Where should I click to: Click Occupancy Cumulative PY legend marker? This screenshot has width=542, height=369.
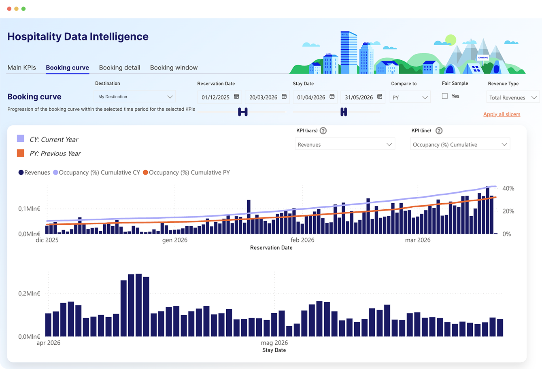tap(145, 173)
